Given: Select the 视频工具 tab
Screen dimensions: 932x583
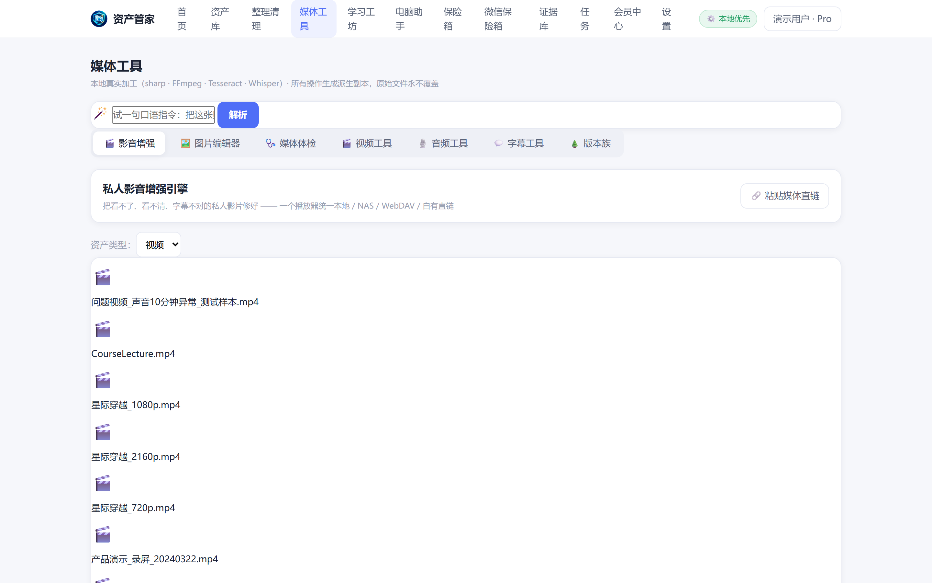Looking at the screenshot, I should pos(367,143).
